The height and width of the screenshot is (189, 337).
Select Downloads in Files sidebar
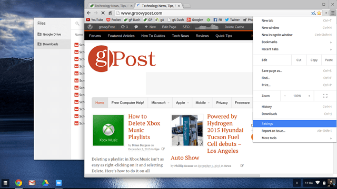point(53,44)
